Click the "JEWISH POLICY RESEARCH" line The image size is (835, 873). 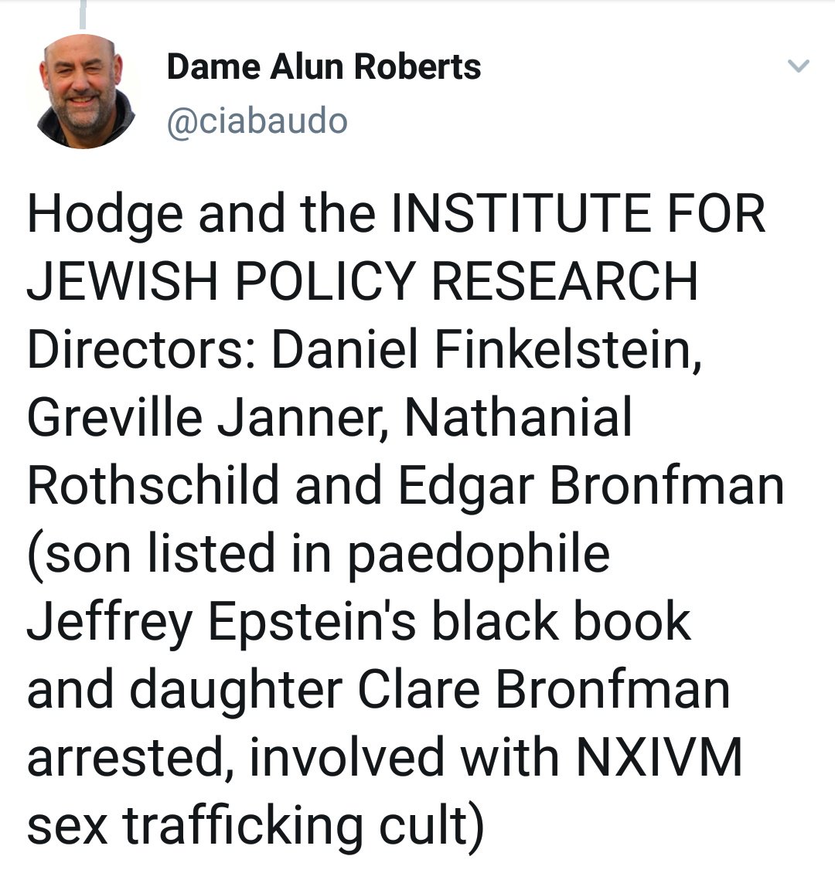pos(363,280)
